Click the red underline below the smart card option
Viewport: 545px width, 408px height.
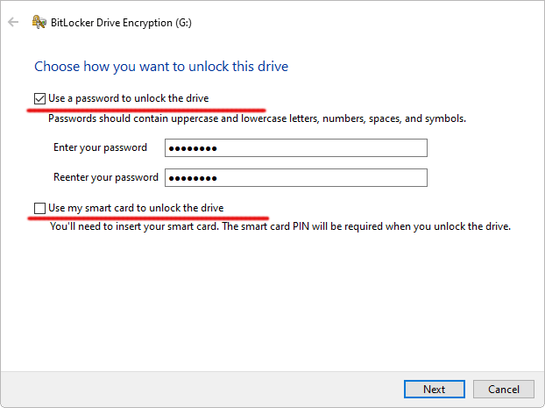pyautogui.click(x=148, y=218)
